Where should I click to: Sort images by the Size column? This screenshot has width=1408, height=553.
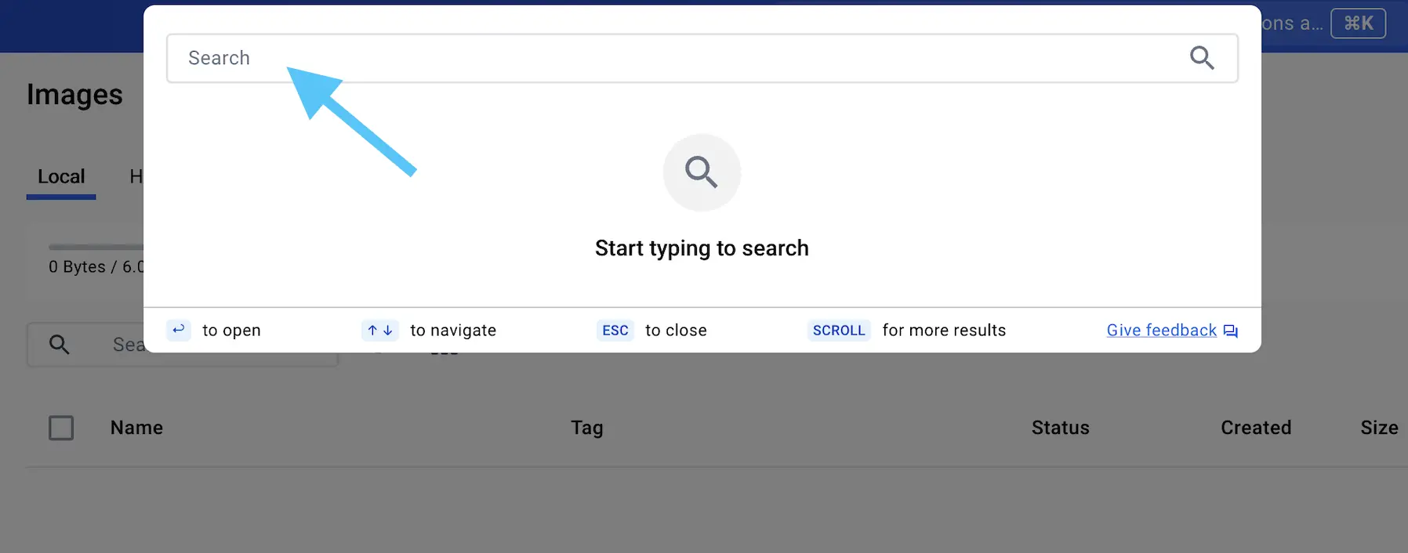pyautogui.click(x=1381, y=428)
